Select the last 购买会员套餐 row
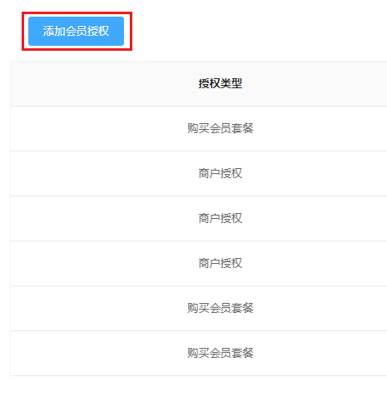Viewport: 387px width, 407px height. click(x=199, y=354)
